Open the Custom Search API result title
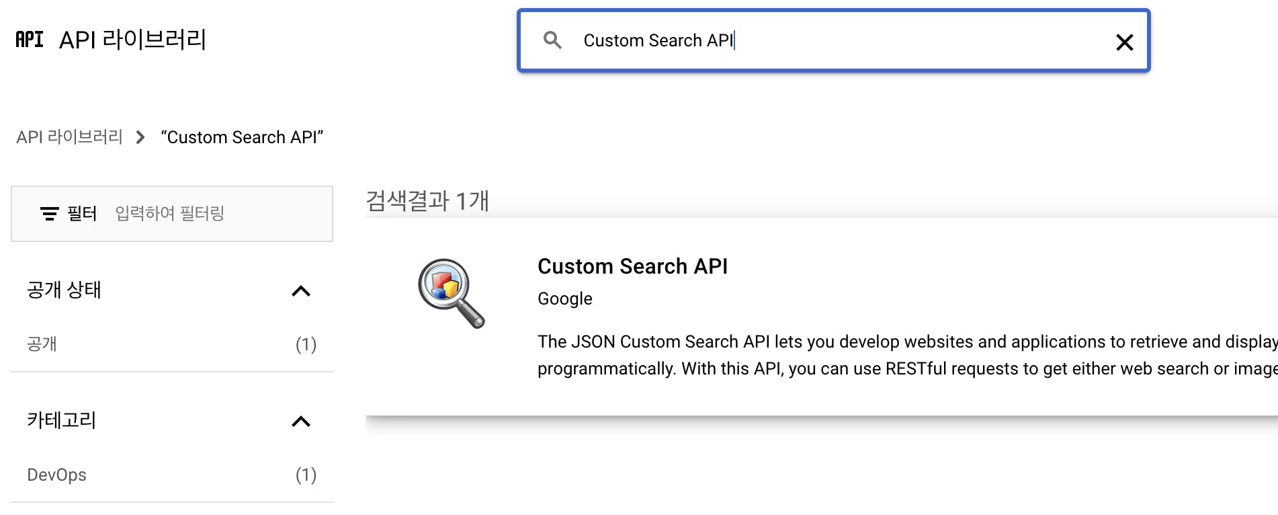The image size is (1278, 515). click(x=632, y=266)
